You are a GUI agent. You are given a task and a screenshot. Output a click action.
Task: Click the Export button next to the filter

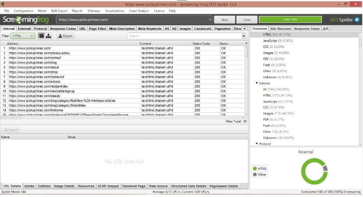pyautogui.click(x=65, y=36)
